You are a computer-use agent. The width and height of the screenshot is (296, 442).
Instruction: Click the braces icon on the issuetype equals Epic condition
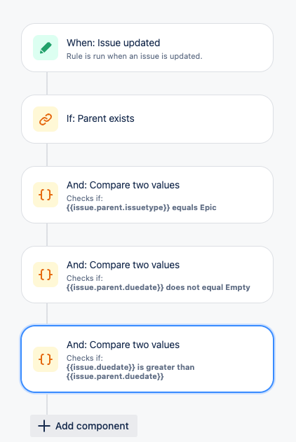coord(46,195)
